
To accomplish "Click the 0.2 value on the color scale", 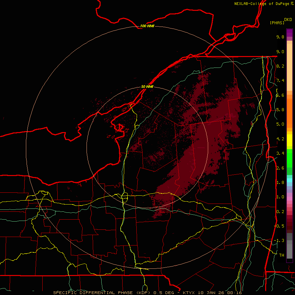I will coord(280,212).
